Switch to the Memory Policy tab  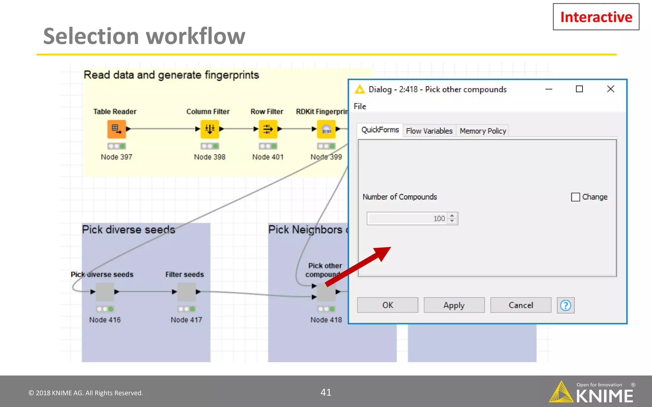tap(483, 131)
